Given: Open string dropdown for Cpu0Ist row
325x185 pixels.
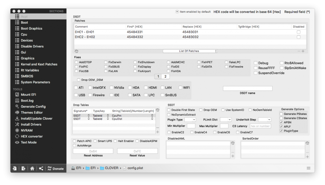Looking at the screenshot, I should [x=152, y=119].
